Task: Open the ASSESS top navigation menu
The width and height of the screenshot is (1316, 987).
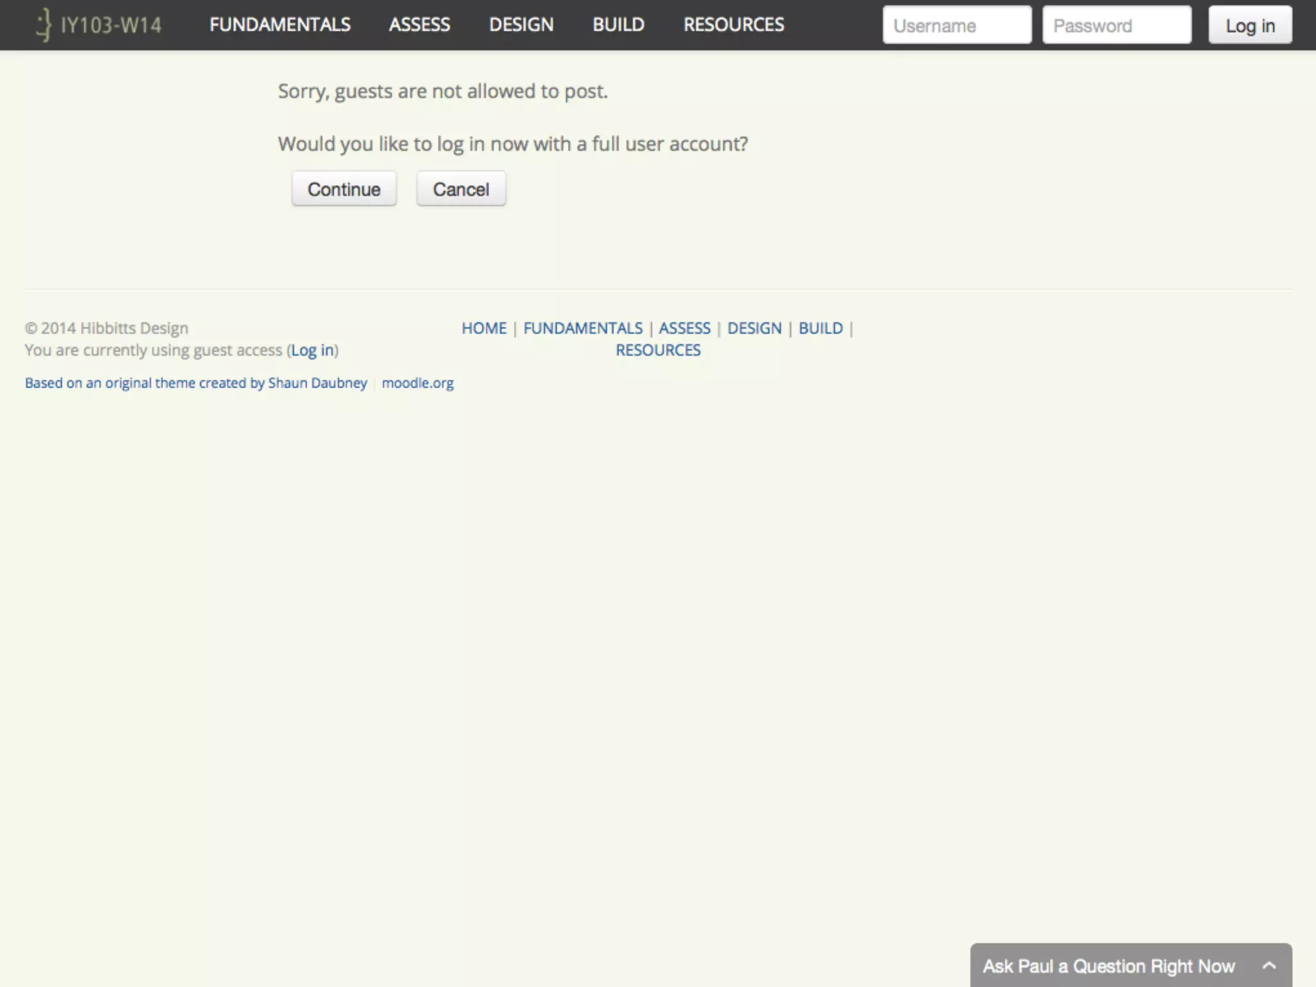Action: point(419,25)
